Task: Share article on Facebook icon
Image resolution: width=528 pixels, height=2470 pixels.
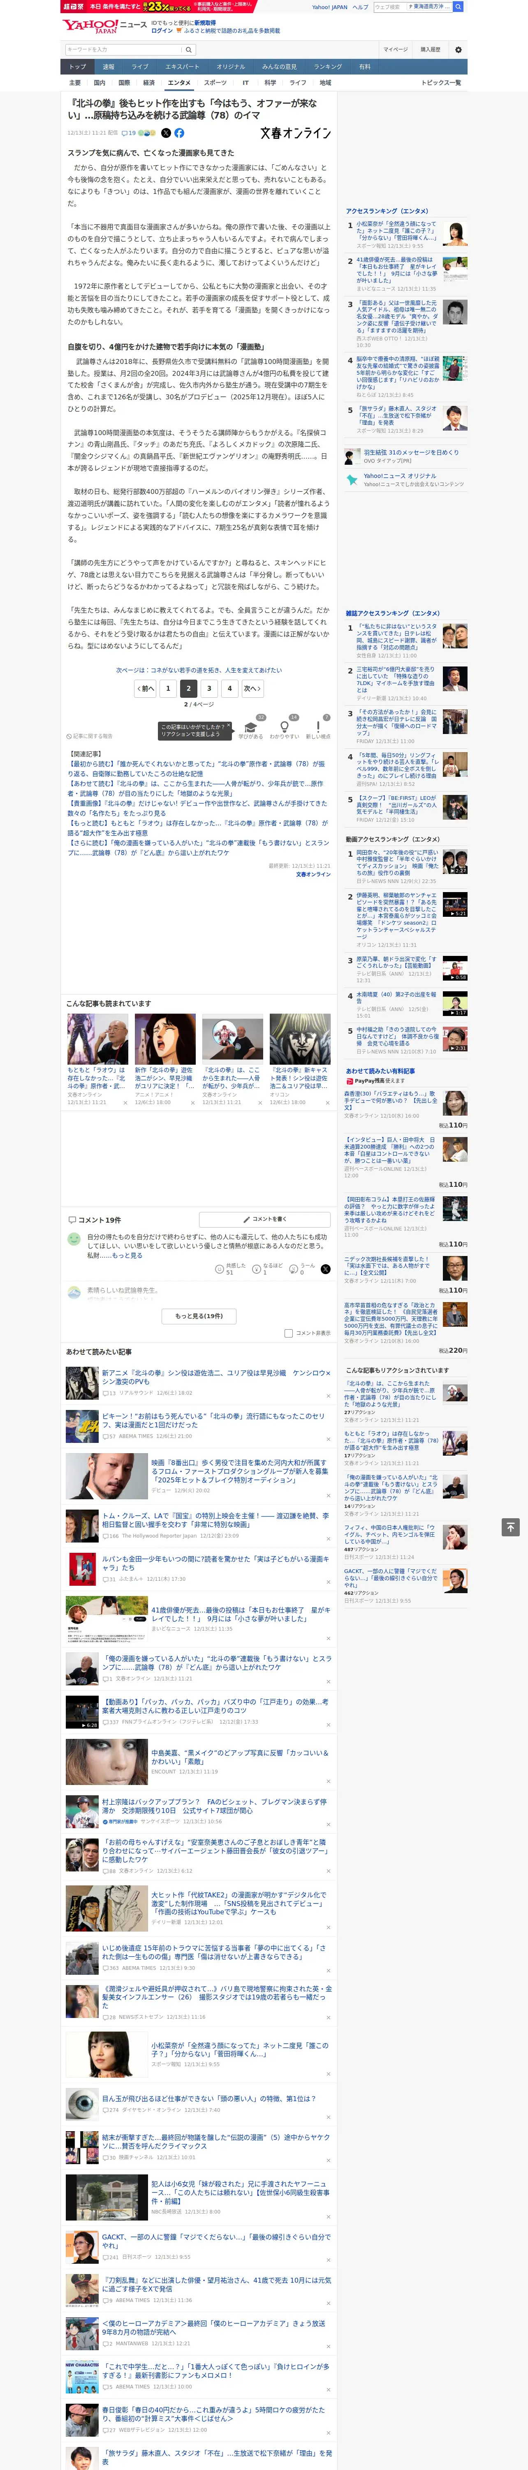Action: (179, 133)
